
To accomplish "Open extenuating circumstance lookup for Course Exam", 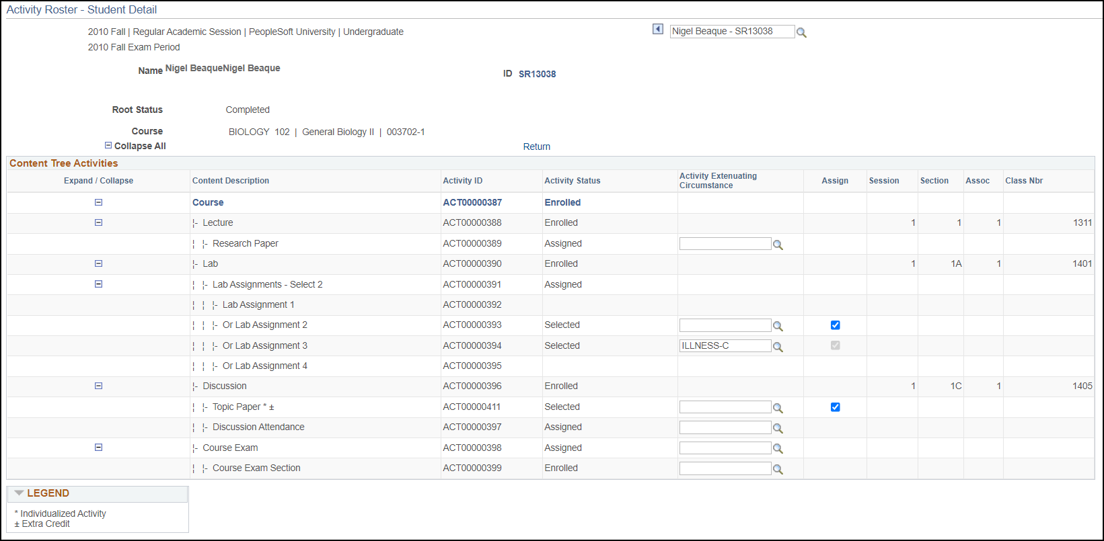I will click(778, 449).
